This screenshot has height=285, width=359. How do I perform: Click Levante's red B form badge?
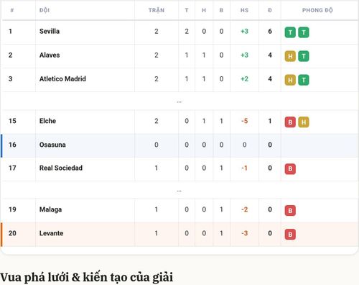click(290, 235)
